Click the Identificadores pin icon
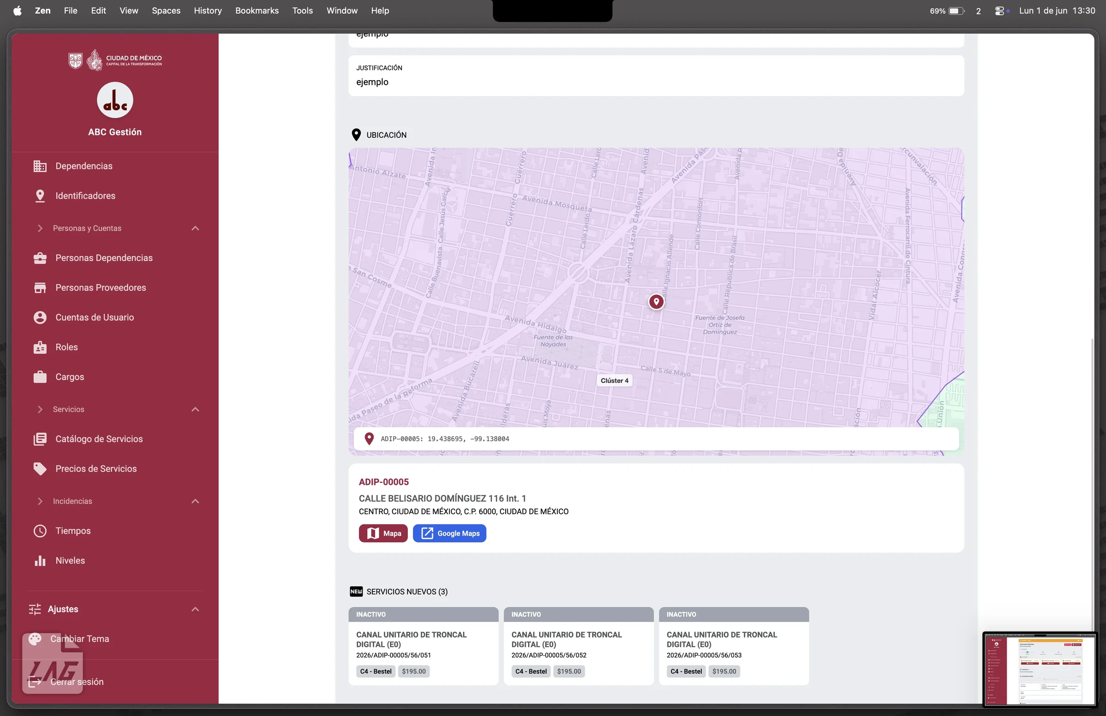Screen dimensions: 1106x716 point(40,196)
